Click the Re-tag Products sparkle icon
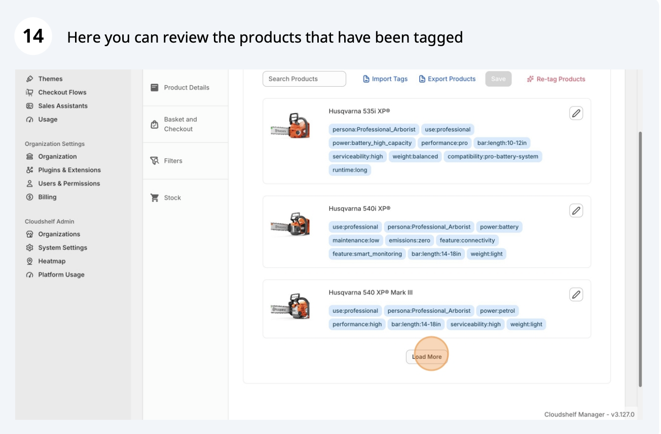Image resolution: width=661 pixels, height=434 pixels. [x=530, y=79]
